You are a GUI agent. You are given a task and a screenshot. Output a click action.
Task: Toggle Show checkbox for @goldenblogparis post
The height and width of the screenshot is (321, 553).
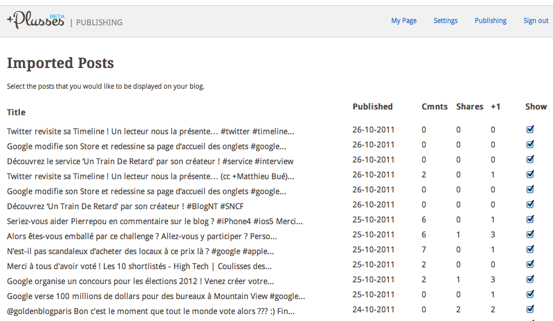click(x=530, y=309)
